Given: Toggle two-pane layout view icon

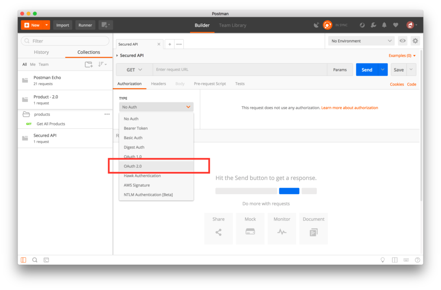Looking at the screenshot, I should [x=394, y=260].
